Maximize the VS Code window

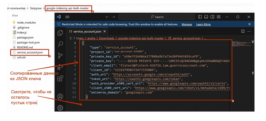[238, 17]
